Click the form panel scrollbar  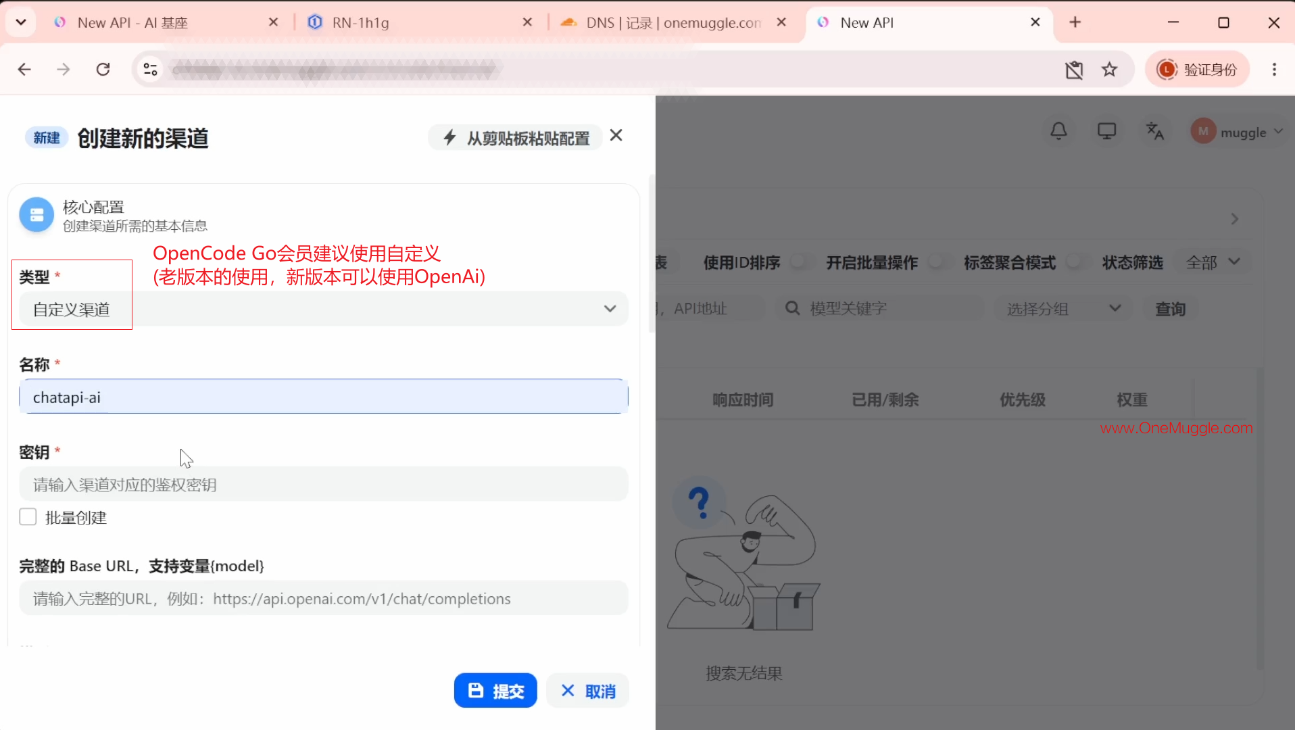coord(651,253)
